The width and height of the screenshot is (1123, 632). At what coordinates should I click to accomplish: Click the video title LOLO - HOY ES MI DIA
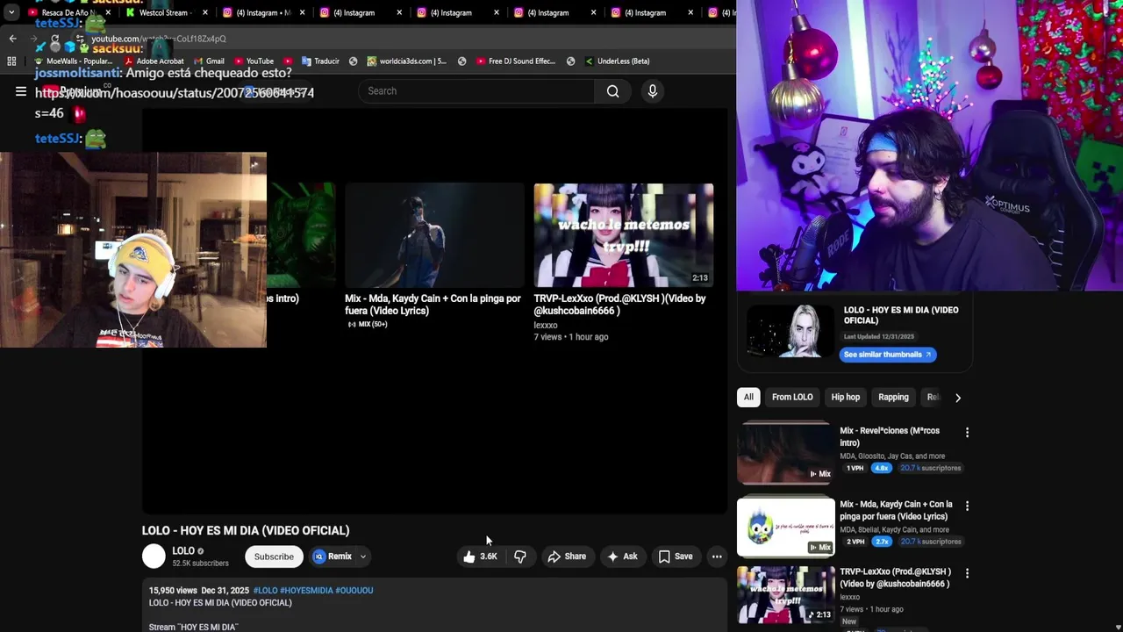(246, 530)
